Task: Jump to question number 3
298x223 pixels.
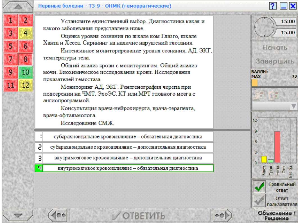Action: [x=11, y=33]
